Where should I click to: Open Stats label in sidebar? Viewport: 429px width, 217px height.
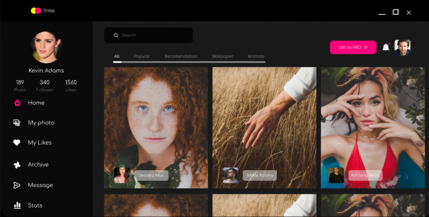pos(35,205)
